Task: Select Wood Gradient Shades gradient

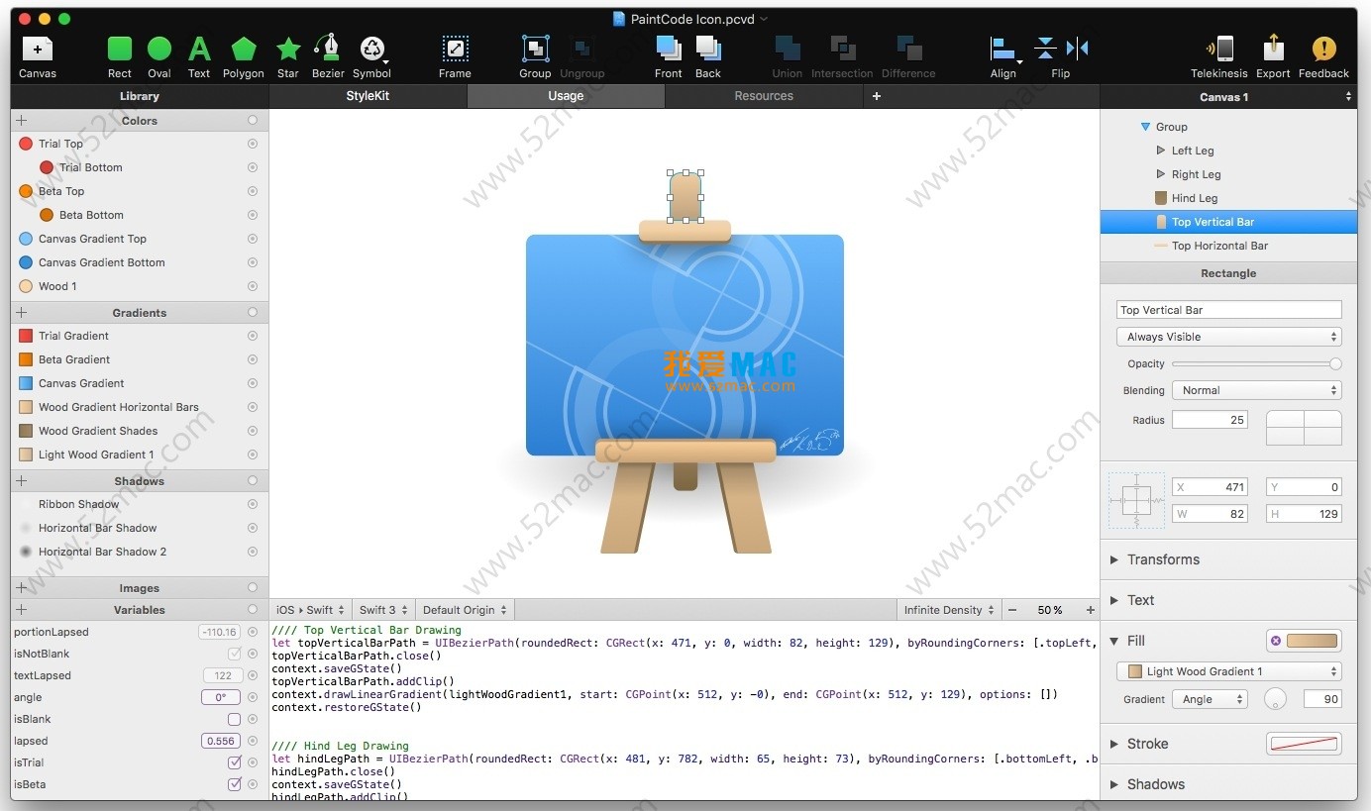Action: pos(139,431)
